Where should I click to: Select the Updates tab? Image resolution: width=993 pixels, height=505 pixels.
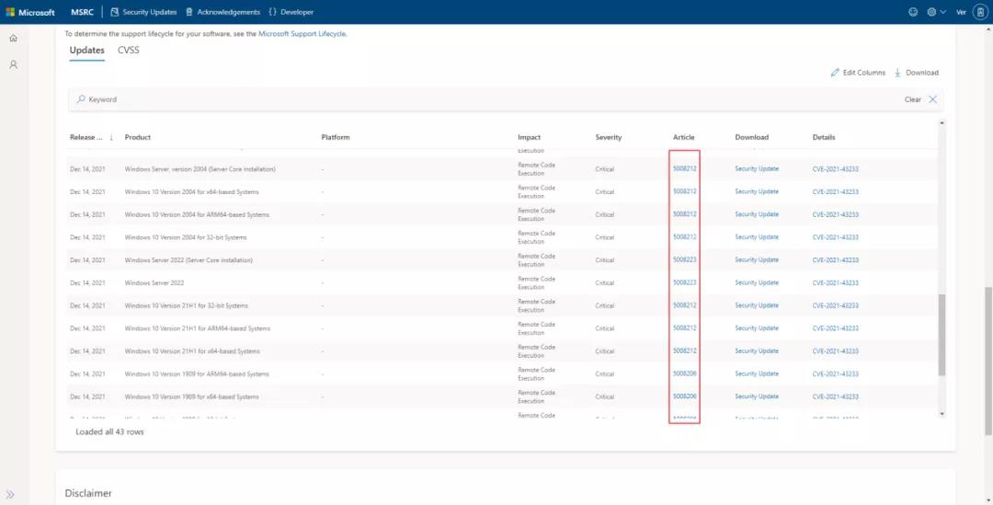tap(86, 50)
